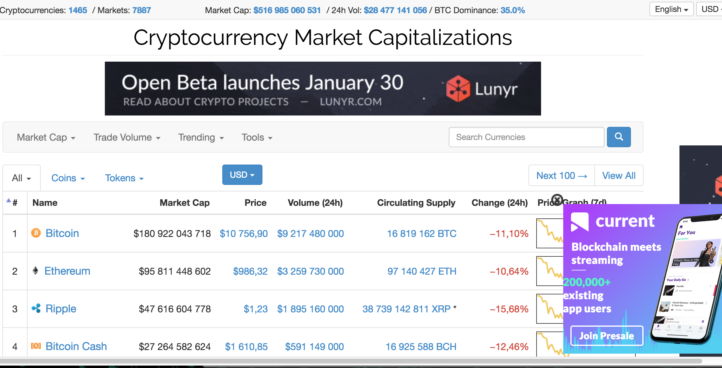This screenshot has height=368, width=722.
Task: Sort by Circulating Supply column header
Action: pyautogui.click(x=416, y=203)
